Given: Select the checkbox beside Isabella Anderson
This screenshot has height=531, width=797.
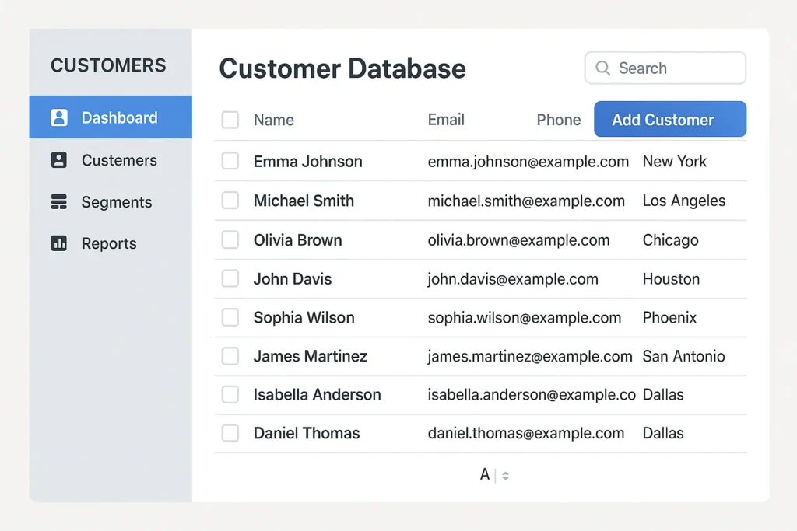Looking at the screenshot, I should click(230, 395).
